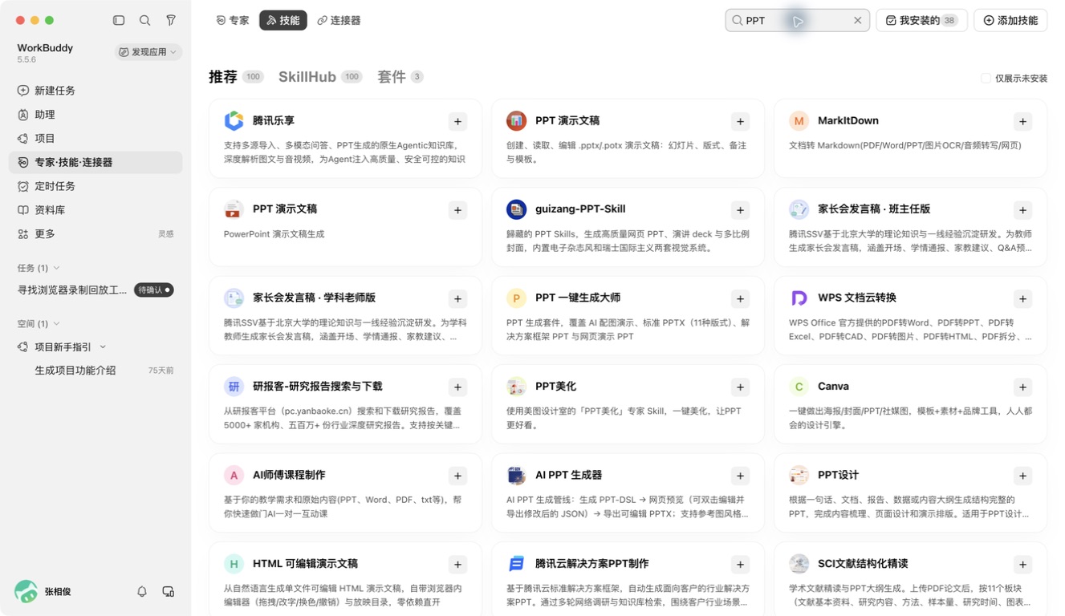Open the 套件 3 tab

click(x=400, y=77)
